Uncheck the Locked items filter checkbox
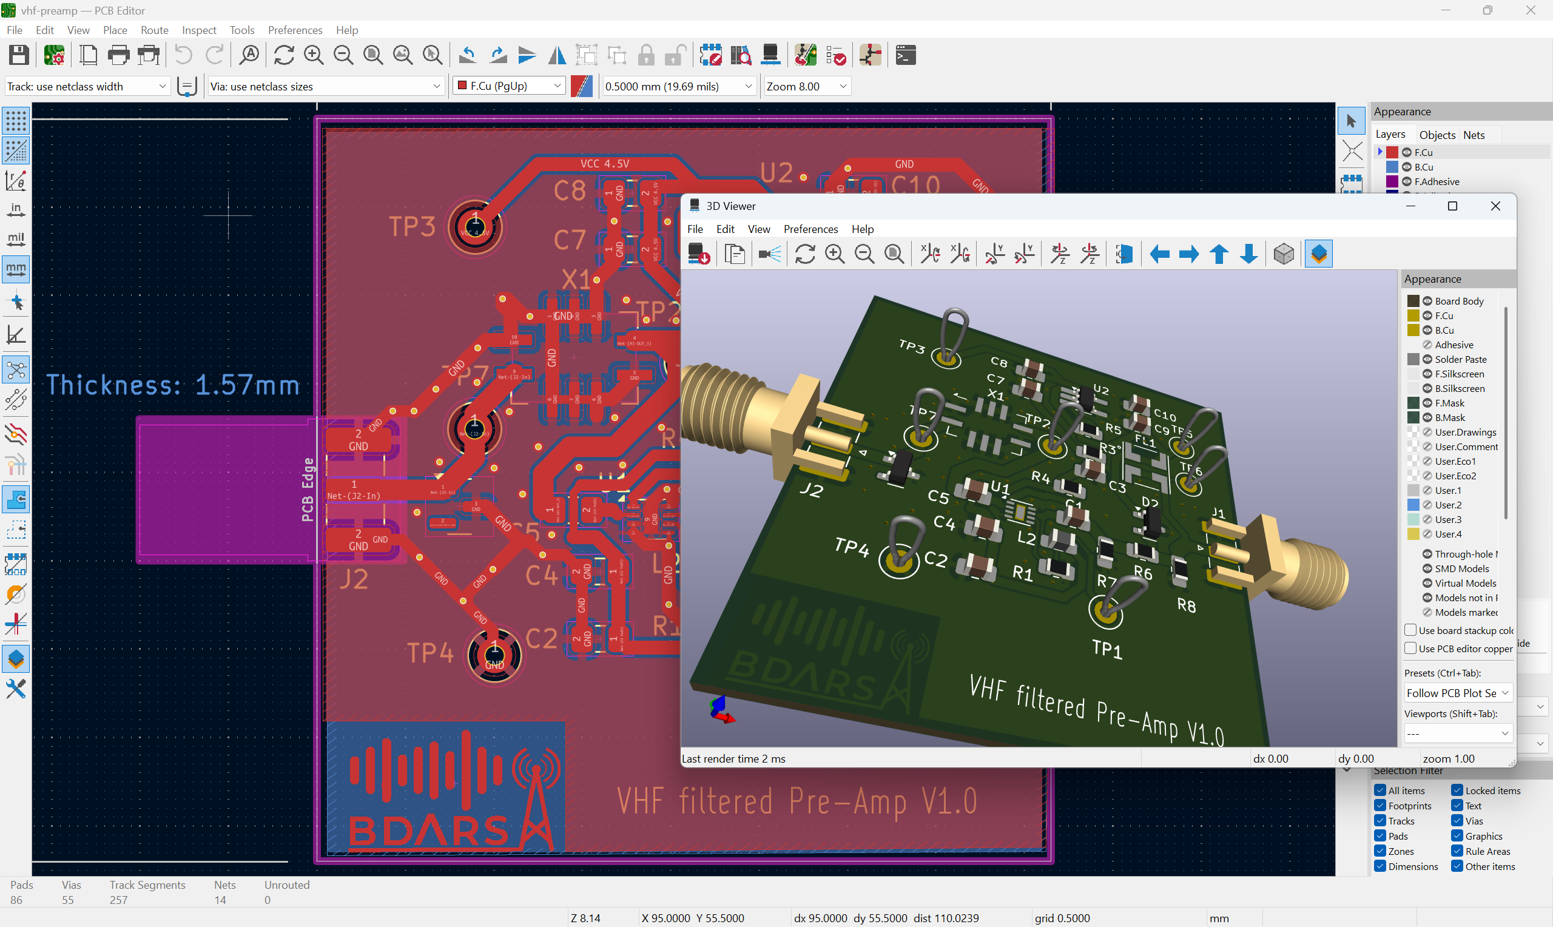The width and height of the screenshot is (1553, 927). tap(1458, 790)
